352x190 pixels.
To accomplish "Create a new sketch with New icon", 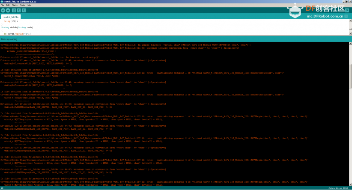I will (14, 10).
